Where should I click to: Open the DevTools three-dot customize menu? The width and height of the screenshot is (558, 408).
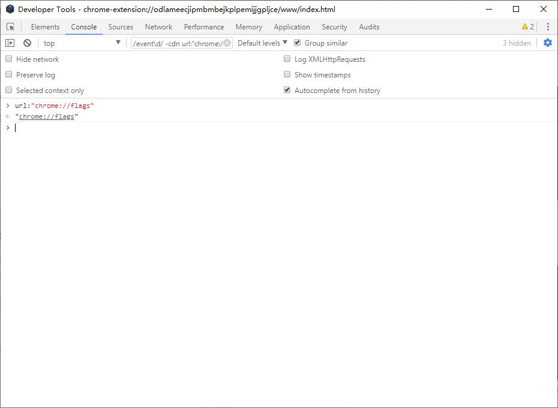coord(548,27)
